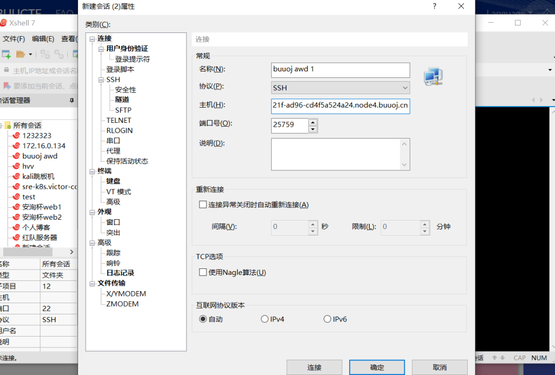Click the blue computer icon beside the name field
This screenshot has height=375, width=555.
[433, 76]
